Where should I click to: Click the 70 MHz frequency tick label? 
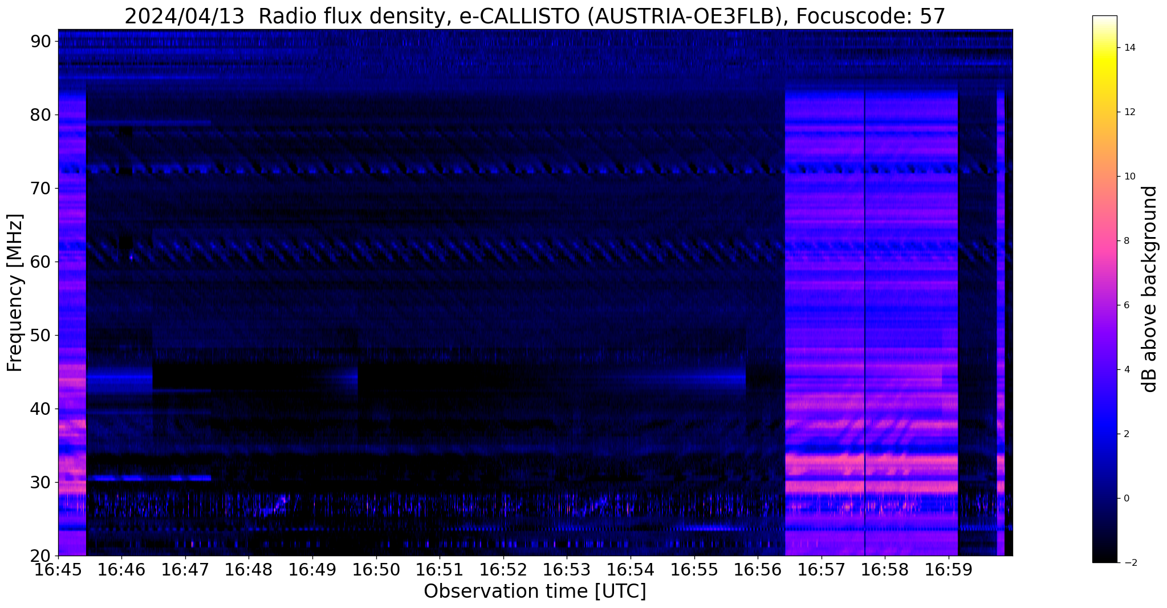[42, 189]
